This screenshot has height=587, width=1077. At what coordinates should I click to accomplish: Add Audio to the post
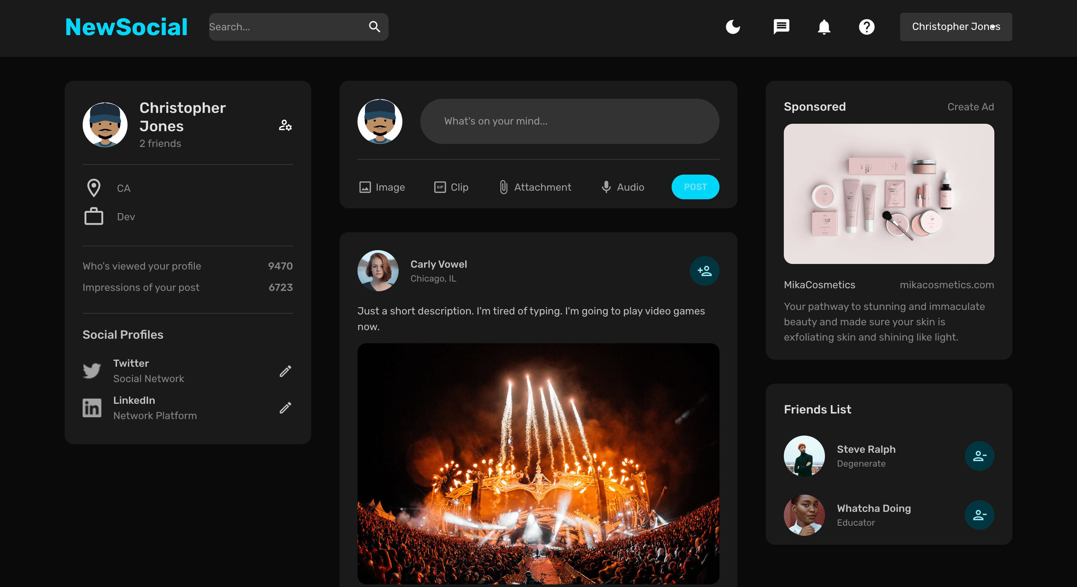coord(623,187)
